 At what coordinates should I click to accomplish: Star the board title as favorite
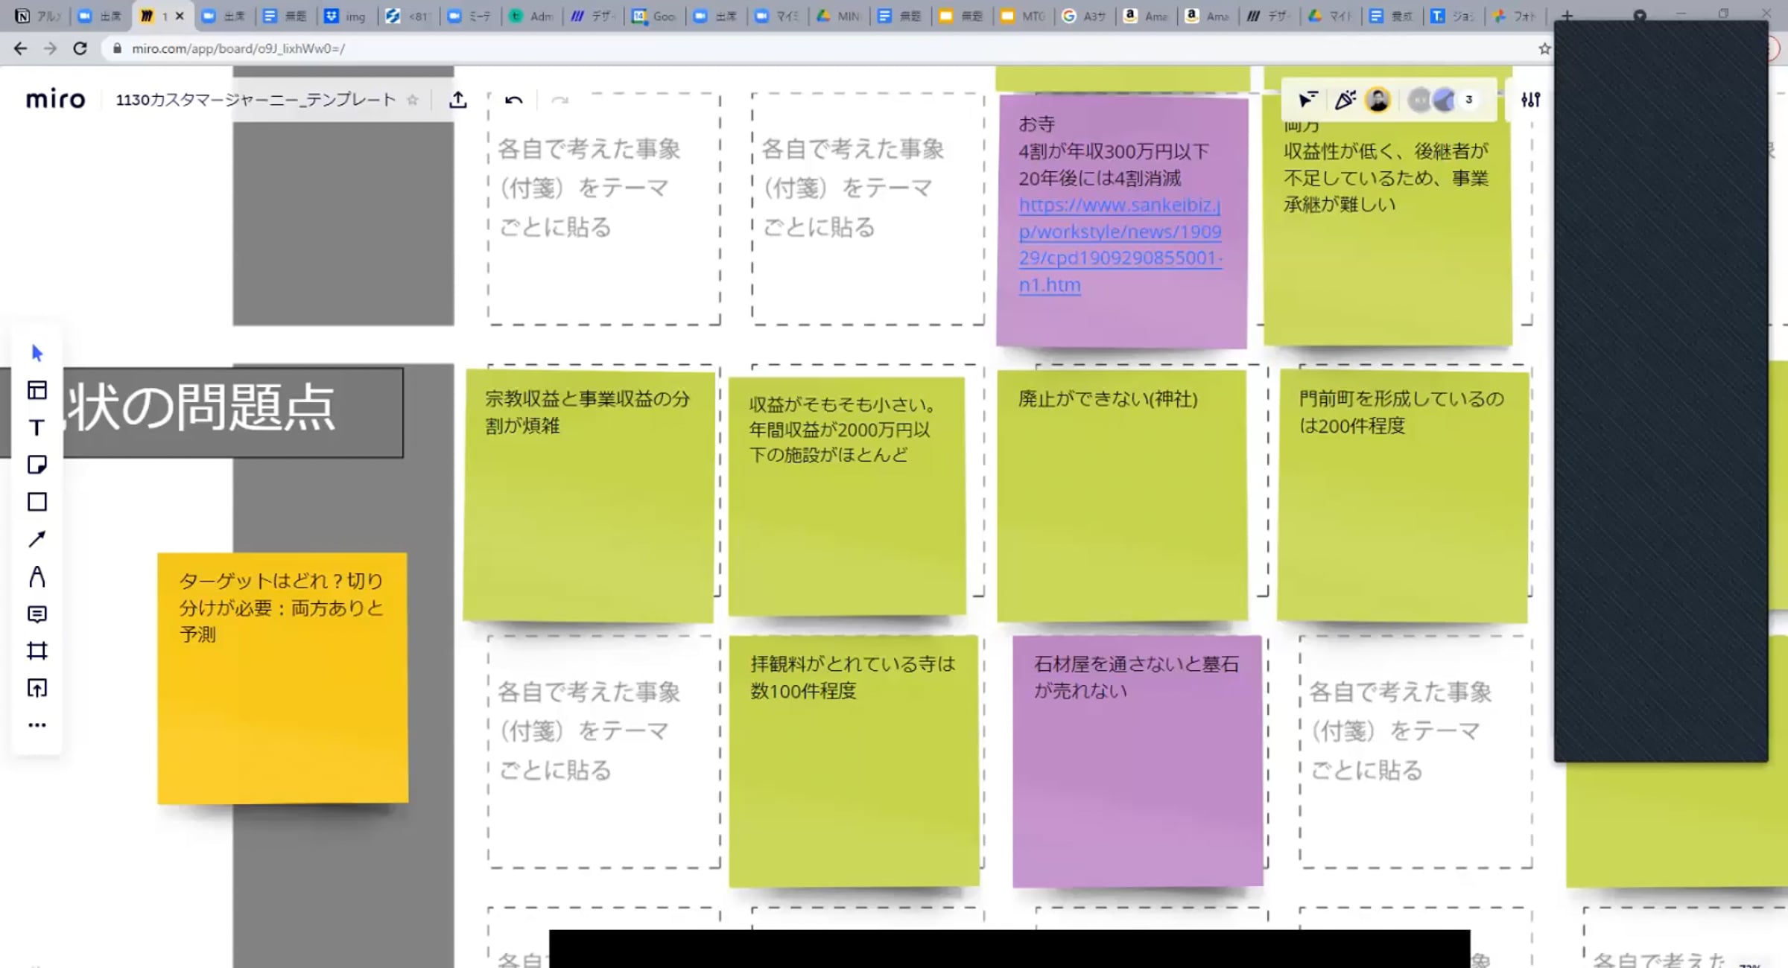413,100
